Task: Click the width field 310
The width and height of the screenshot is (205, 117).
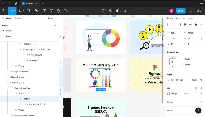Action: [x=173, y=38]
